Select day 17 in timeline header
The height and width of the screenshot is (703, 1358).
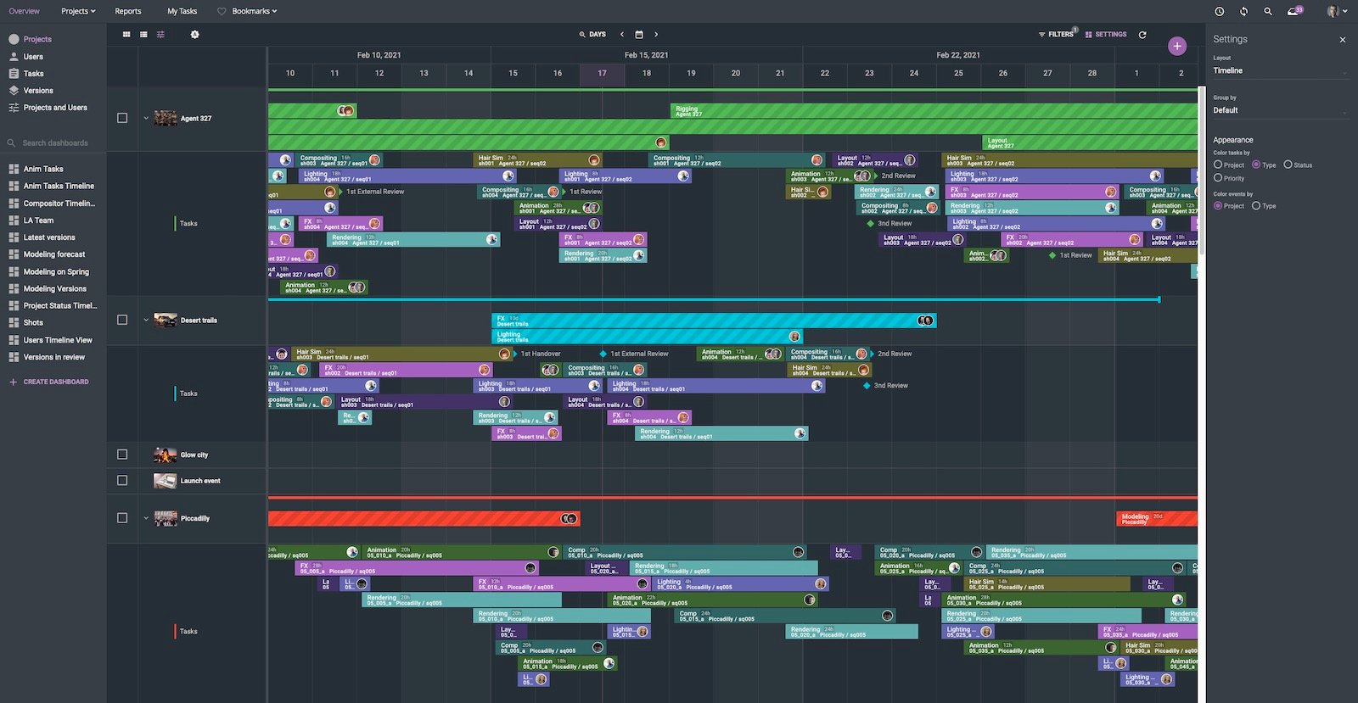pos(602,74)
